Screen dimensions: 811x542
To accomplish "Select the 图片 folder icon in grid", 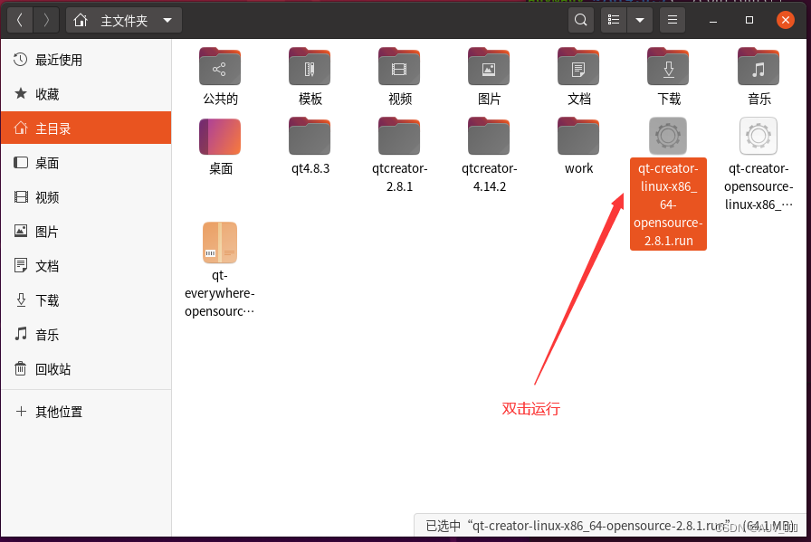I will point(489,67).
